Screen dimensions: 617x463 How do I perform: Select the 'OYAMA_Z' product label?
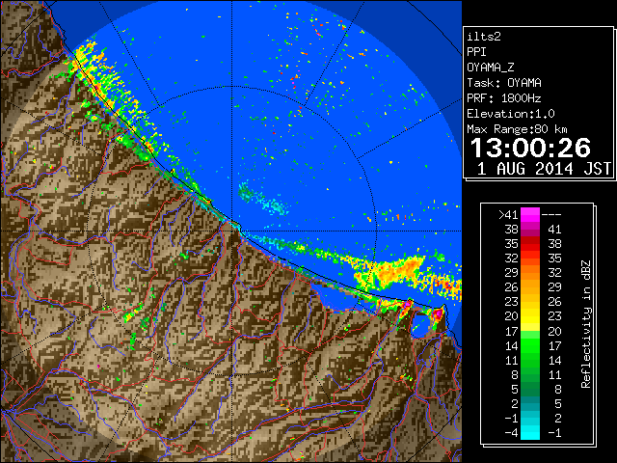pyautogui.click(x=491, y=68)
